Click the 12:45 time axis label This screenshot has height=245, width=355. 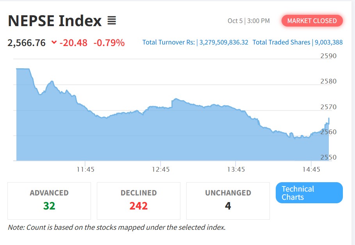[x=161, y=169]
